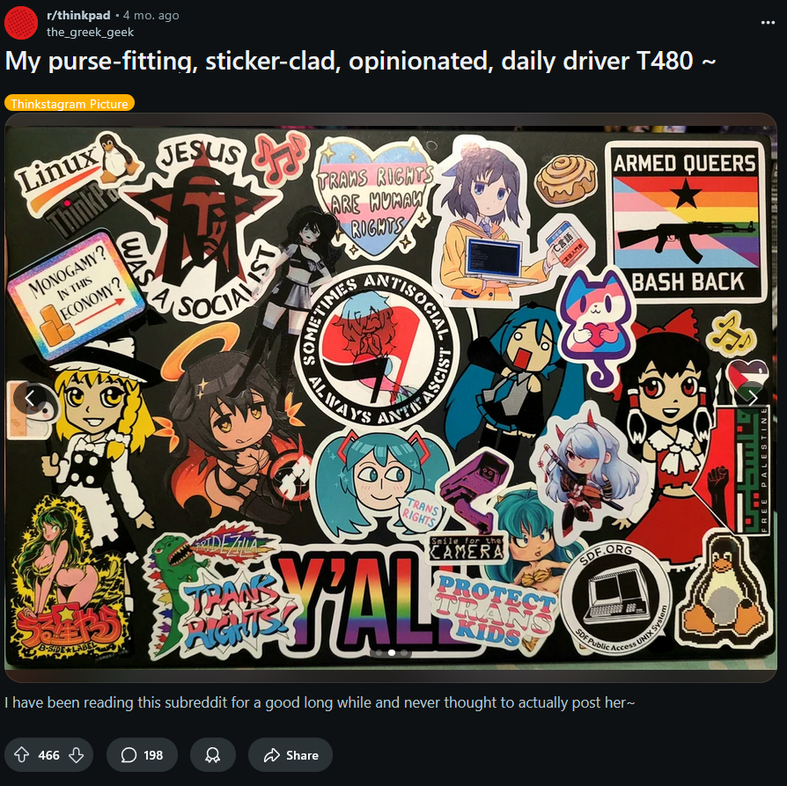Advance to the next gallery image

(x=752, y=398)
